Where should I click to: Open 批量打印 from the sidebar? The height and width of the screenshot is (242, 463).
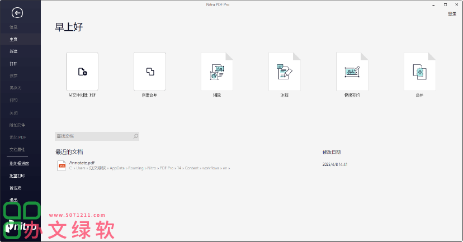tap(17, 176)
